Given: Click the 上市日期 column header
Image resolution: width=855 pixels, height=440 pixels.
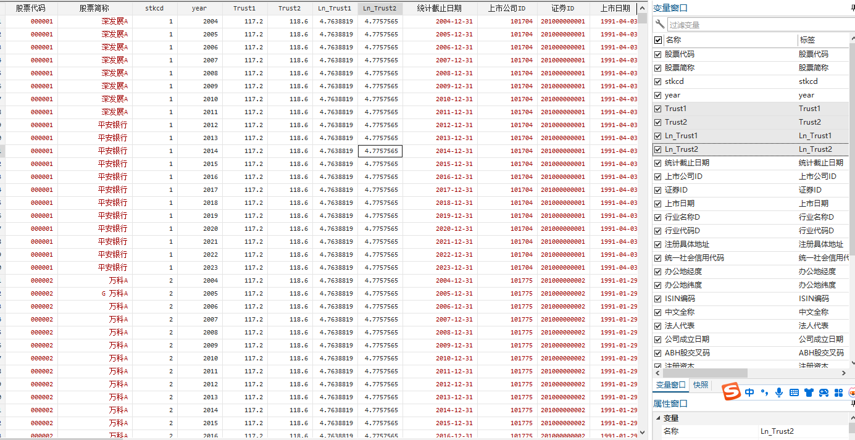Looking at the screenshot, I should click(x=615, y=8).
